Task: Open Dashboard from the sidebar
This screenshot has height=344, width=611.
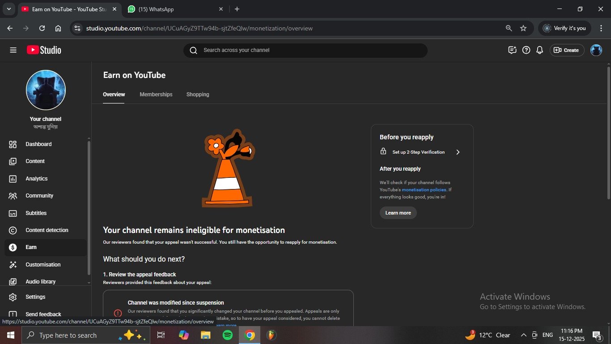Action: (x=38, y=144)
